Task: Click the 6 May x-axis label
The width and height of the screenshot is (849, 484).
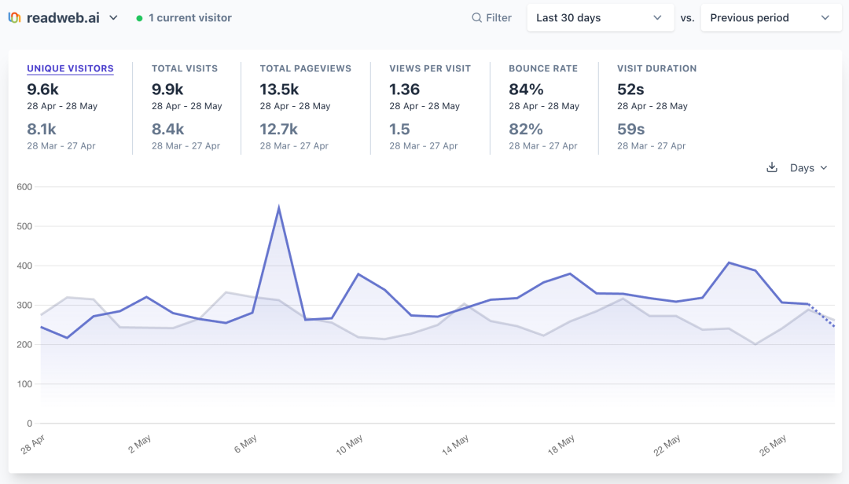Action: (246, 445)
